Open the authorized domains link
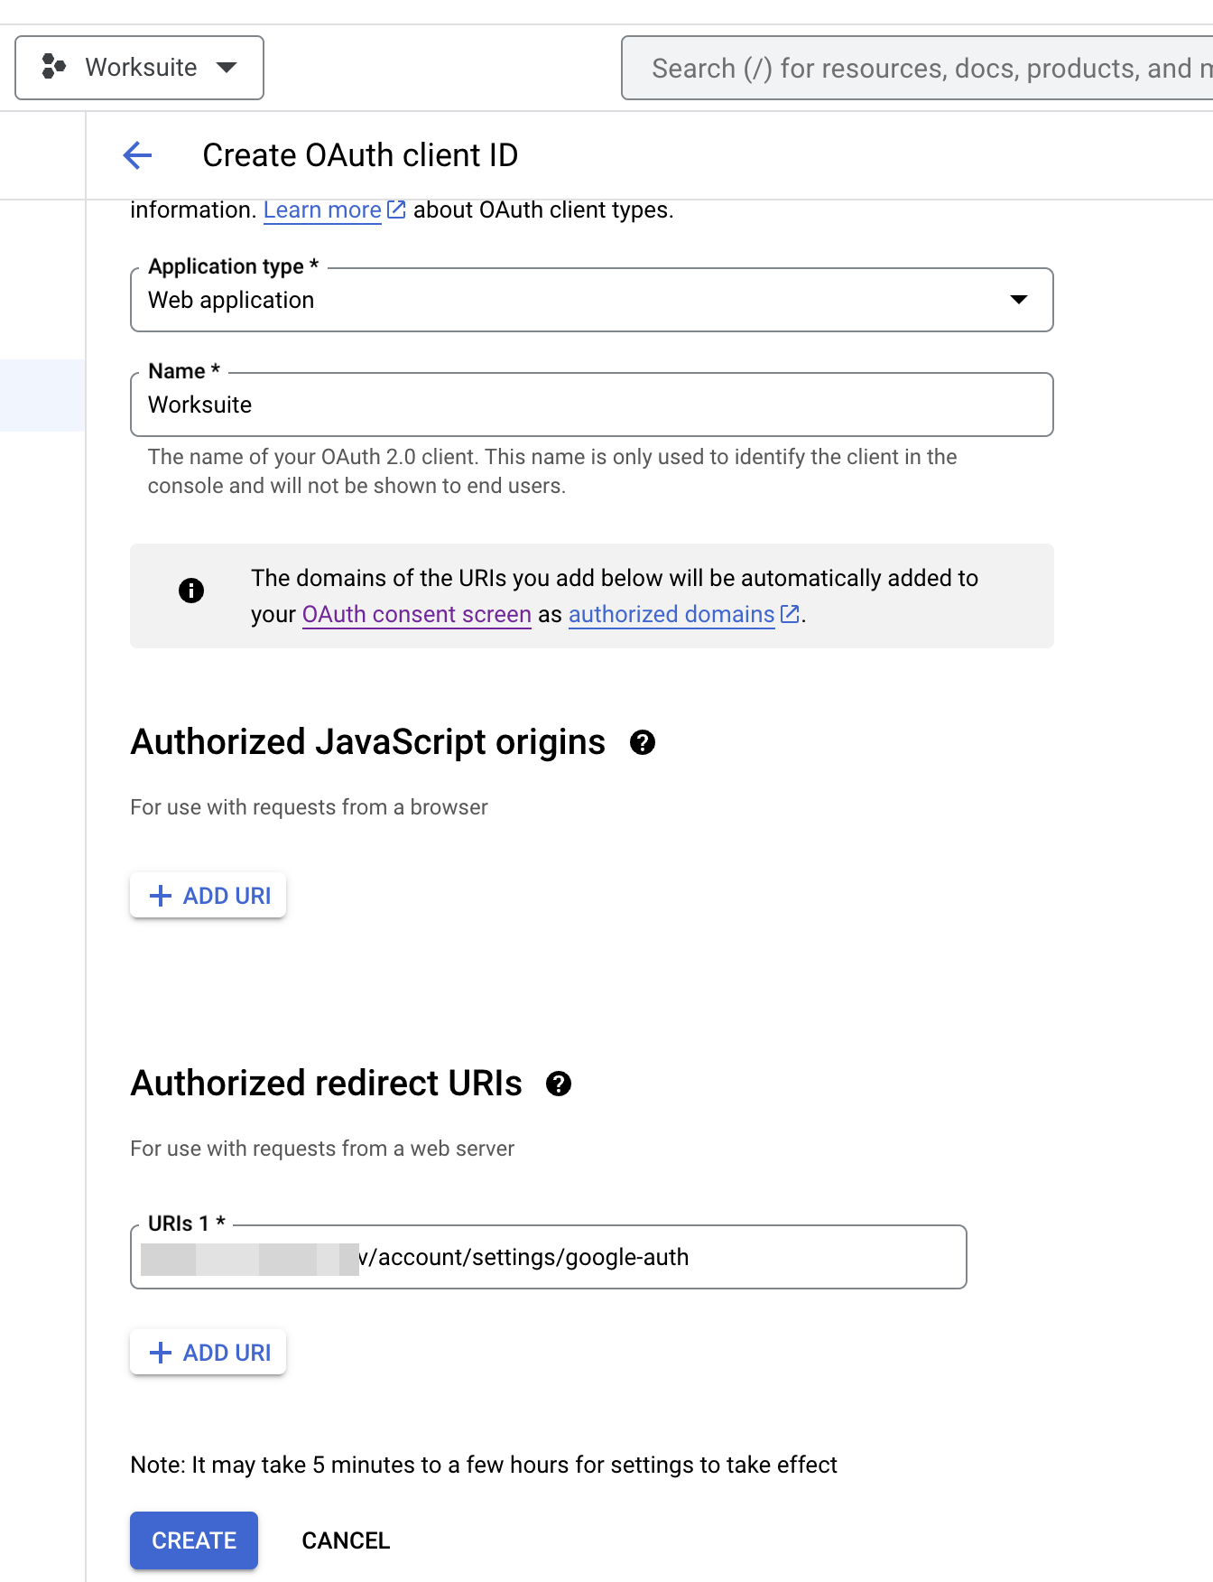 671,614
